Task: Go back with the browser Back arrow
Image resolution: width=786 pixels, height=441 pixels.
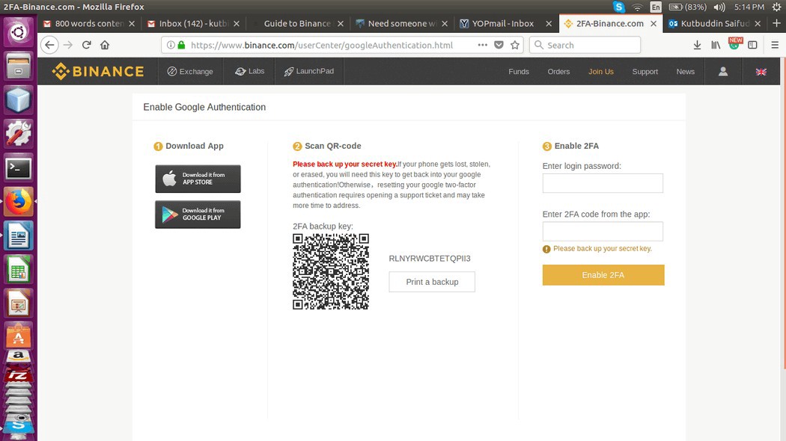Action: [x=49, y=45]
